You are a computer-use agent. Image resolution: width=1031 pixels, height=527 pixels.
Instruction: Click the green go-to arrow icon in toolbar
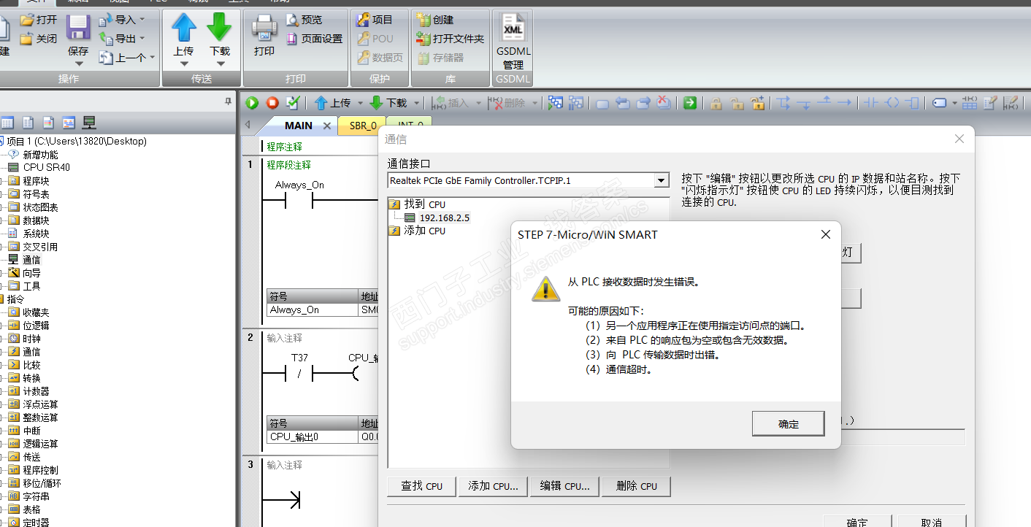(x=690, y=103)
